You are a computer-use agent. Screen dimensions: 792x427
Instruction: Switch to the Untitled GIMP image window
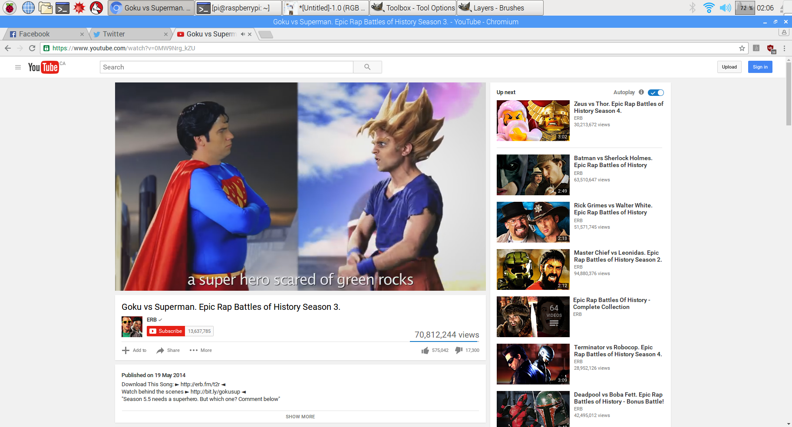tap(326, 8)
